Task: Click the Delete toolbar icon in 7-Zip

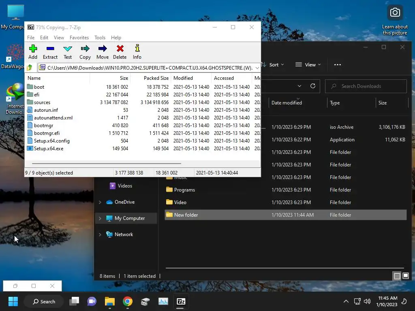Action: click(120, 52)
